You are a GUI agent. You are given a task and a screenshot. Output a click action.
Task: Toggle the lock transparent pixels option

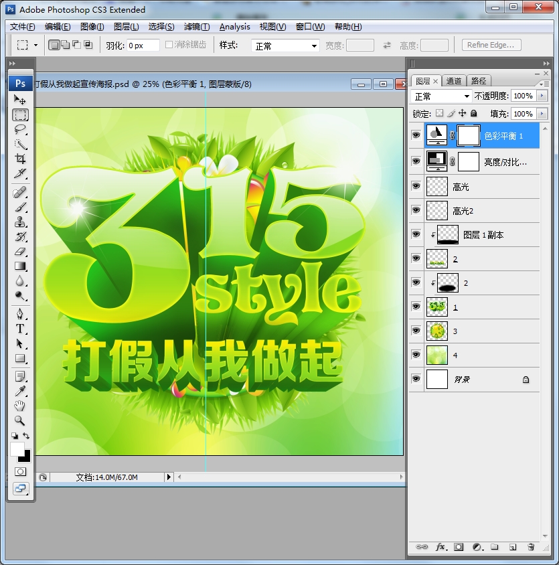point(439,114)
